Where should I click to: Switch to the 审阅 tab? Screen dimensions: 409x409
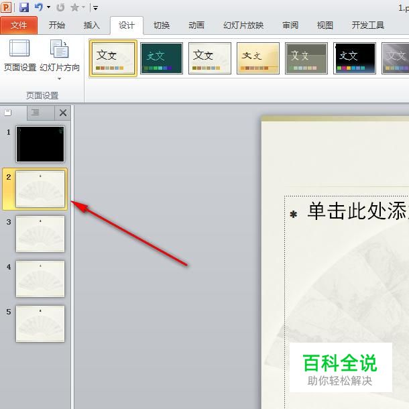pos(290,25)
